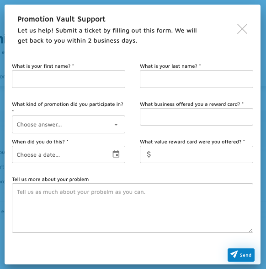Viewport: 266px width, 269px height.
Task: Click 'Tell us more about your problem' label
Action: click(50, 179)
